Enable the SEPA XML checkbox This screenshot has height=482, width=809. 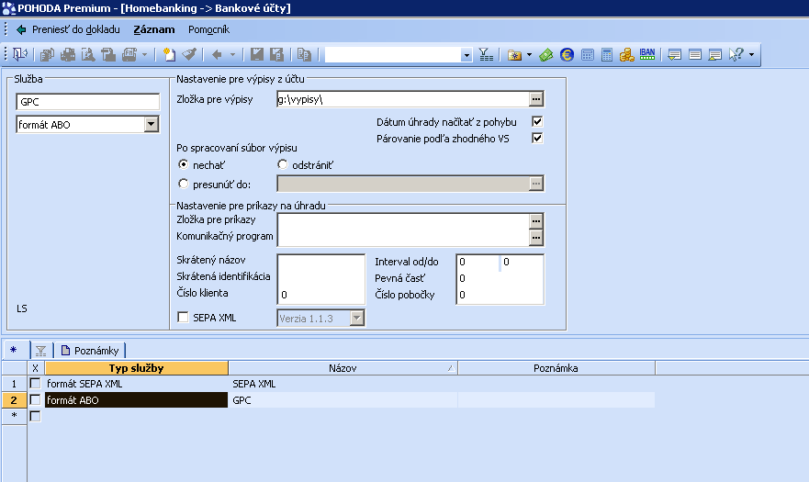pyautogui.click(x=183, y=318)
